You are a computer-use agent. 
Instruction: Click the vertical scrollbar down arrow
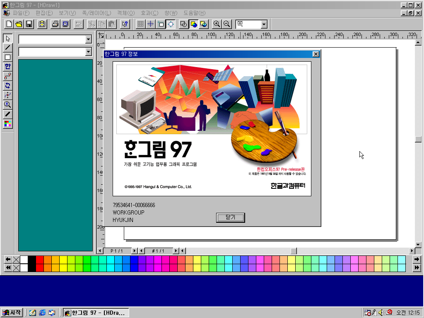pyautogui.click(x=418, y=245)
